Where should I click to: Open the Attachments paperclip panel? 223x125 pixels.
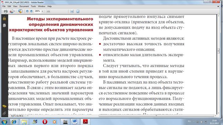tap(4, 113)
